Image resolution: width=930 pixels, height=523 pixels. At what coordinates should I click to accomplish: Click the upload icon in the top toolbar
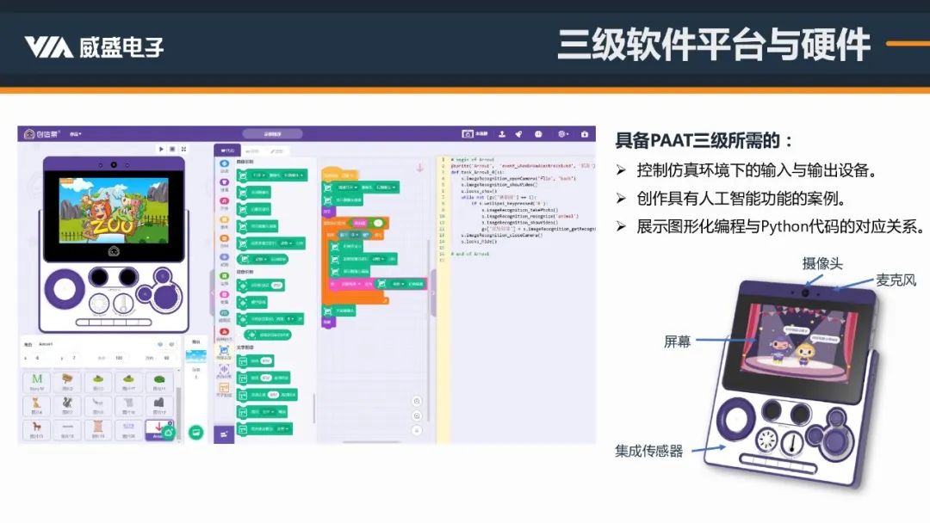click(x=502, y=134)
